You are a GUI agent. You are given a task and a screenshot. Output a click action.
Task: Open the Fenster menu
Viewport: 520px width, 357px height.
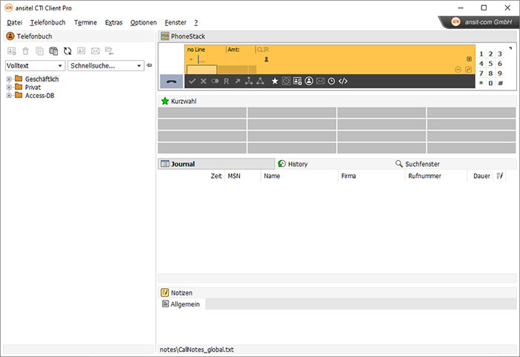[175, 22]
